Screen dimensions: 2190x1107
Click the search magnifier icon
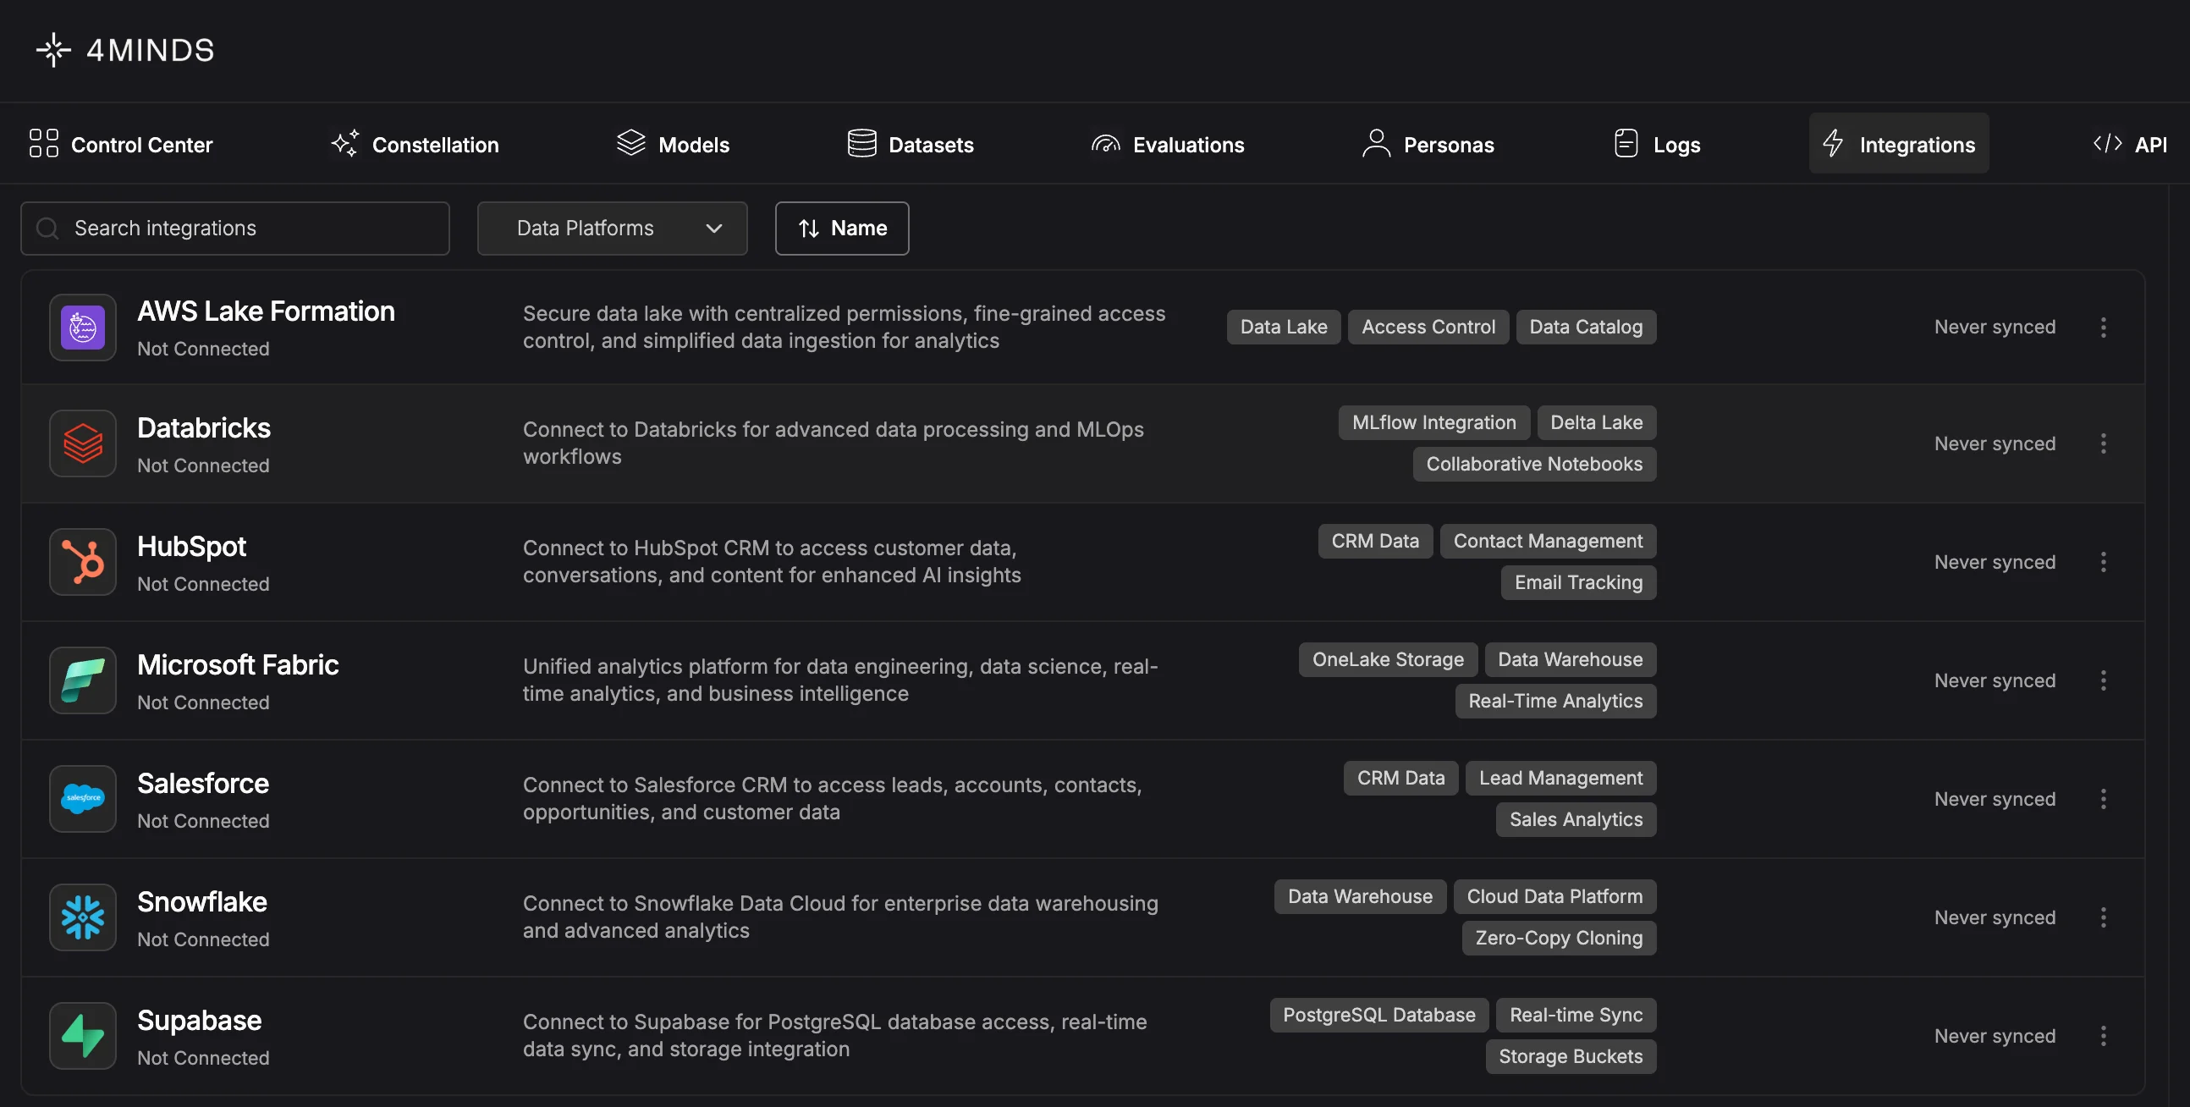47,228
